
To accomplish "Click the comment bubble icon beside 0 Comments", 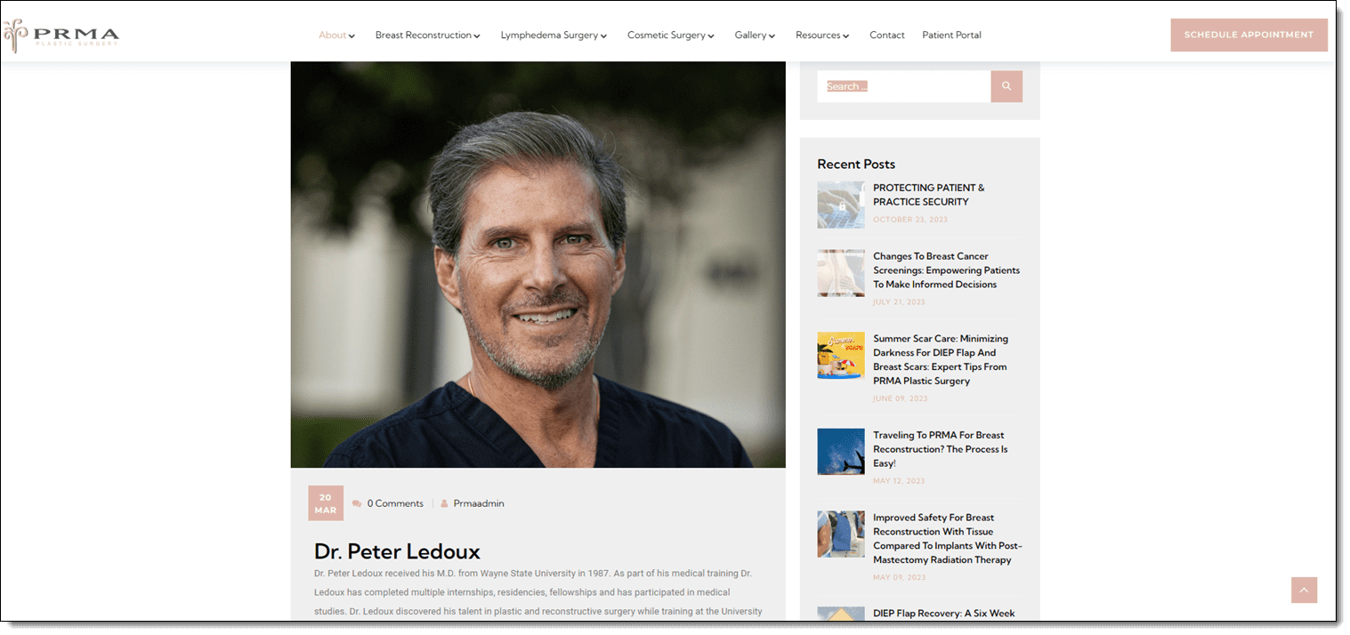I will click(356, 502).
